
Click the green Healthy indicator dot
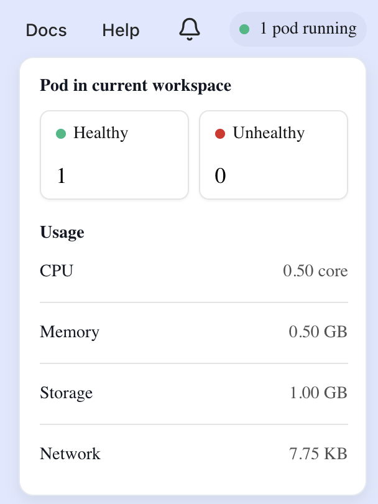click(61, 133)
